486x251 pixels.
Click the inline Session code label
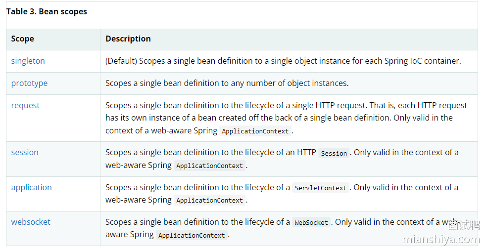pos(334,153)
